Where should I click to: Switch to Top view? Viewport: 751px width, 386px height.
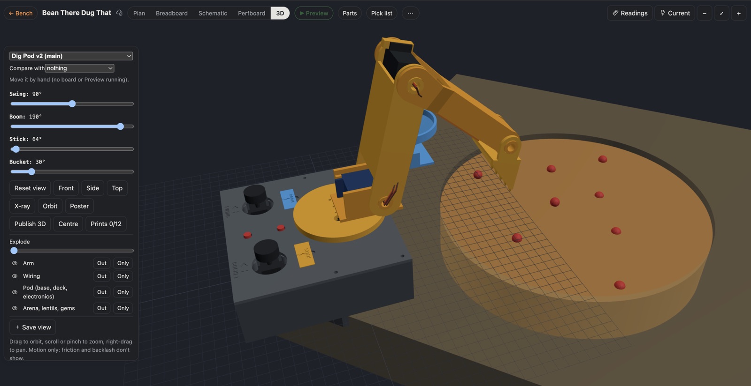(x=117, y=188)
